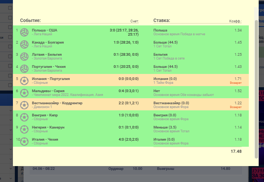This screenshot has width=264, height=182.
Task: Click volleyball icon for Канада - Болгария
Action: [x=24, y=44]
